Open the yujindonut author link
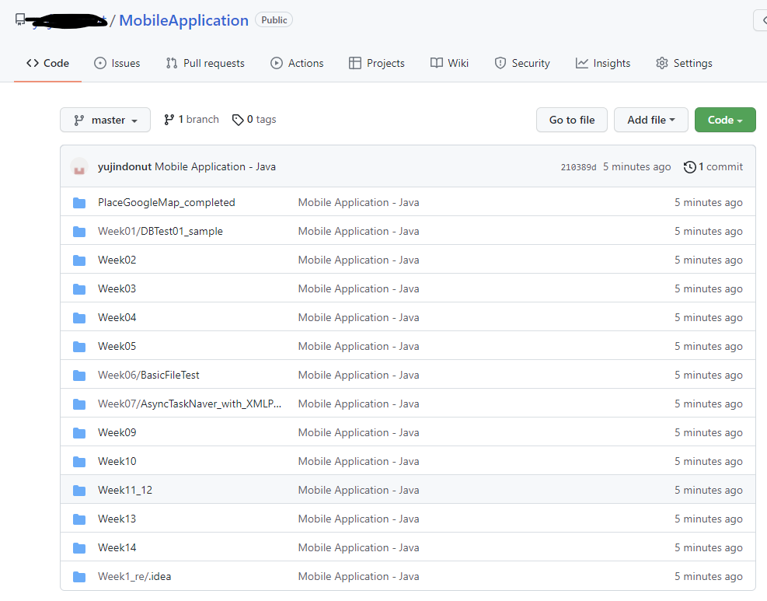Viewport: 767px width, 601px height. point(125,167)
